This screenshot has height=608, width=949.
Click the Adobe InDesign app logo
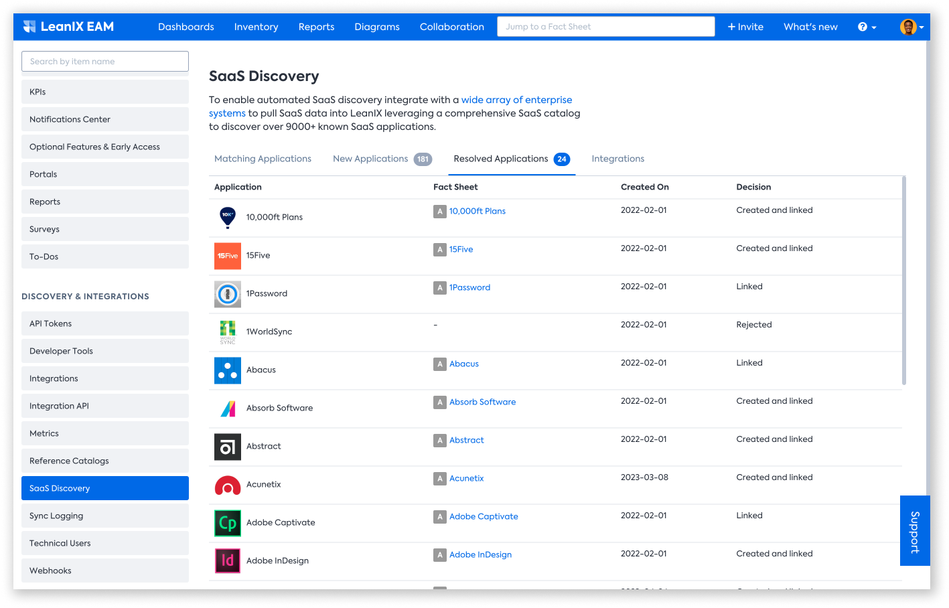(x=228, y=561)
